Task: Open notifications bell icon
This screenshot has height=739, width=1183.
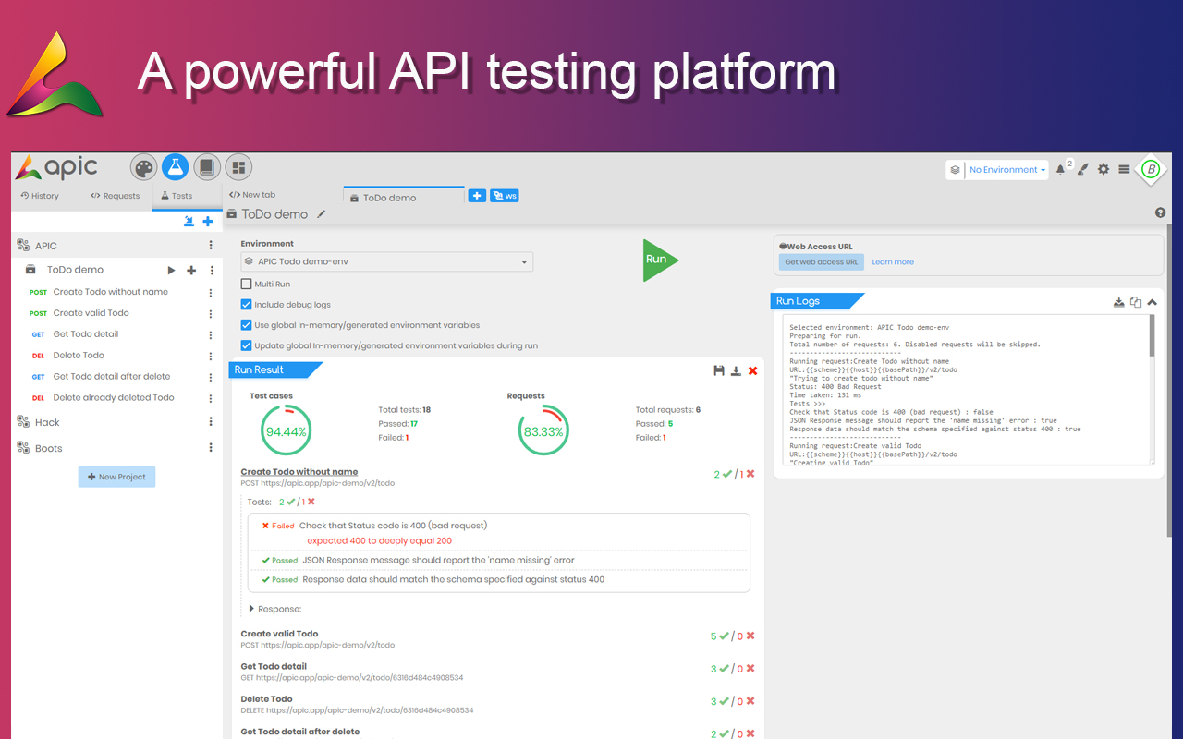Action: 1060,170
